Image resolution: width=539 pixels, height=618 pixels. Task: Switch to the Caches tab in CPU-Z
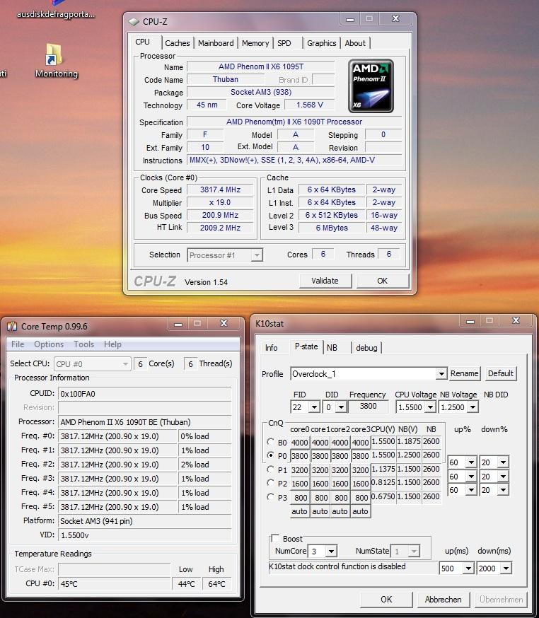coord(177,43)
